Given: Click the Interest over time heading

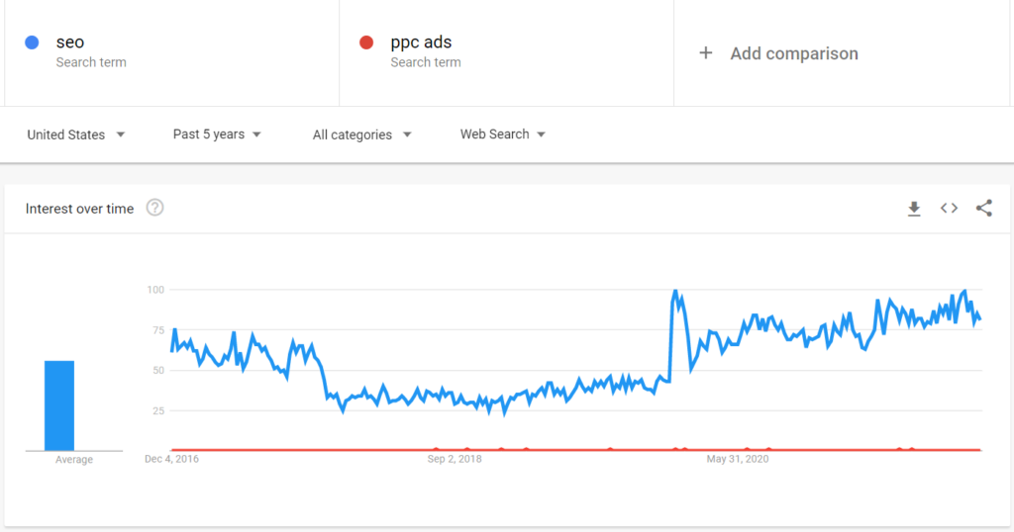Looking at the screenshot, I should click(79, 209).
